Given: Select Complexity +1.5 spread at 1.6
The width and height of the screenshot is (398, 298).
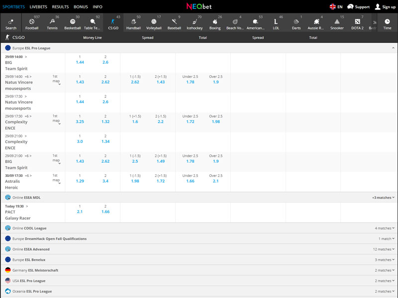Looking at the screenshot, I should click(135, 122).
